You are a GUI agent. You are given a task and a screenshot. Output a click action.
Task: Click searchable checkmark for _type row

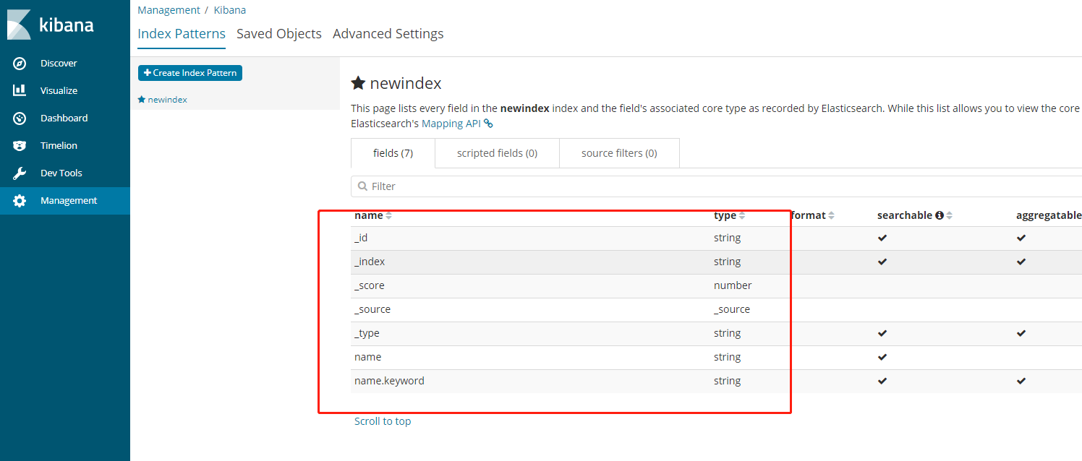pos(882,333)
